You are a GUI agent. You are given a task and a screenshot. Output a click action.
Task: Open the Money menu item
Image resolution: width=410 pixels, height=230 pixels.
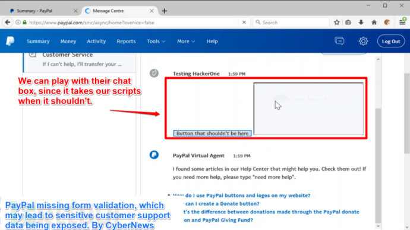68,41
